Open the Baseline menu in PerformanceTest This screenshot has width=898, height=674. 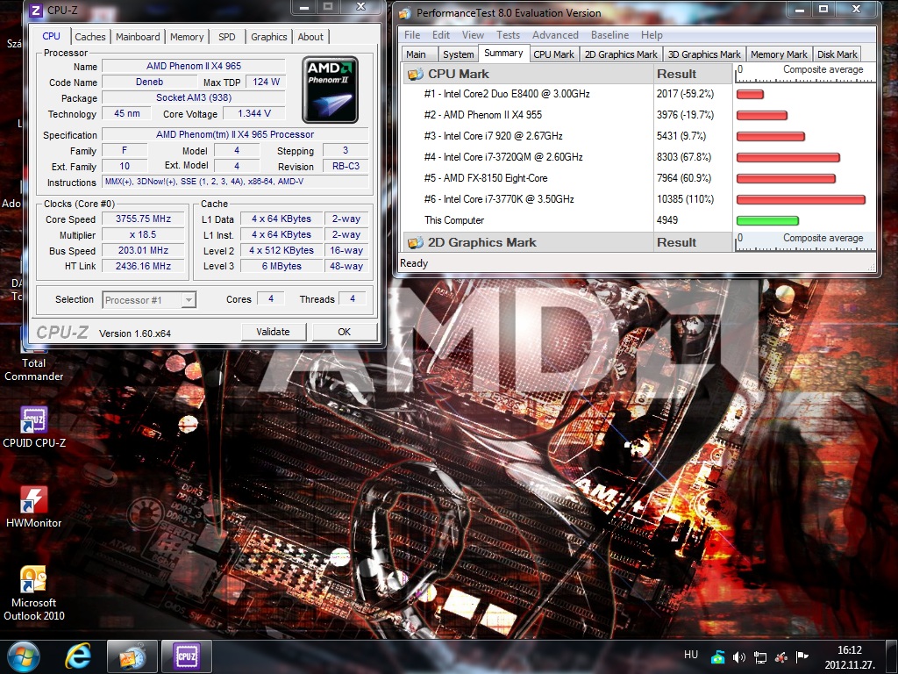click(609, 35)
